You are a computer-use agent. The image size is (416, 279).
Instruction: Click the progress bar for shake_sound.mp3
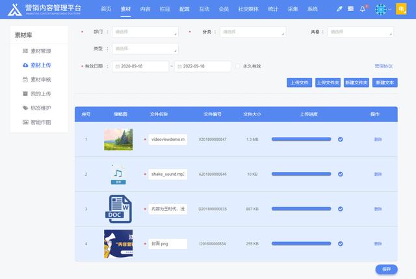click(x=302, y=174)
